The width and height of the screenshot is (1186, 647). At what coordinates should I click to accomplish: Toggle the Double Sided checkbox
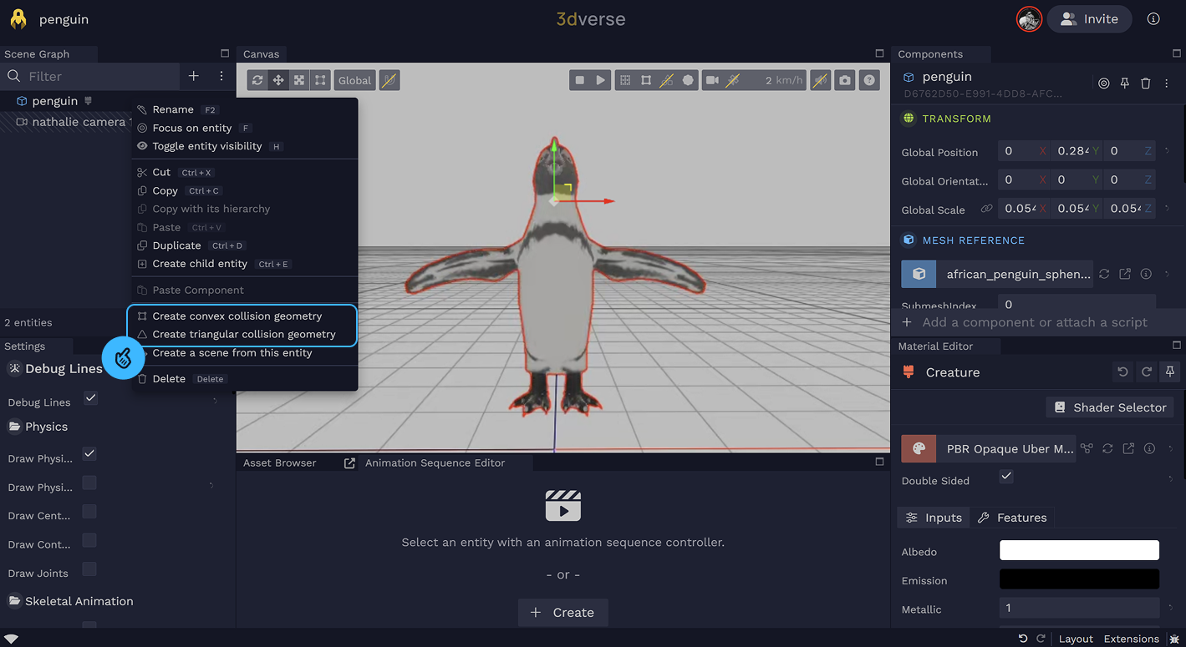click(x=1006, y=476)
